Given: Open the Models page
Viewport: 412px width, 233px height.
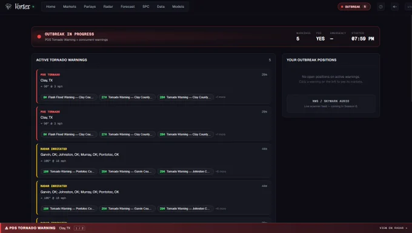Looking at the screenshot, I should coord(178,7).
